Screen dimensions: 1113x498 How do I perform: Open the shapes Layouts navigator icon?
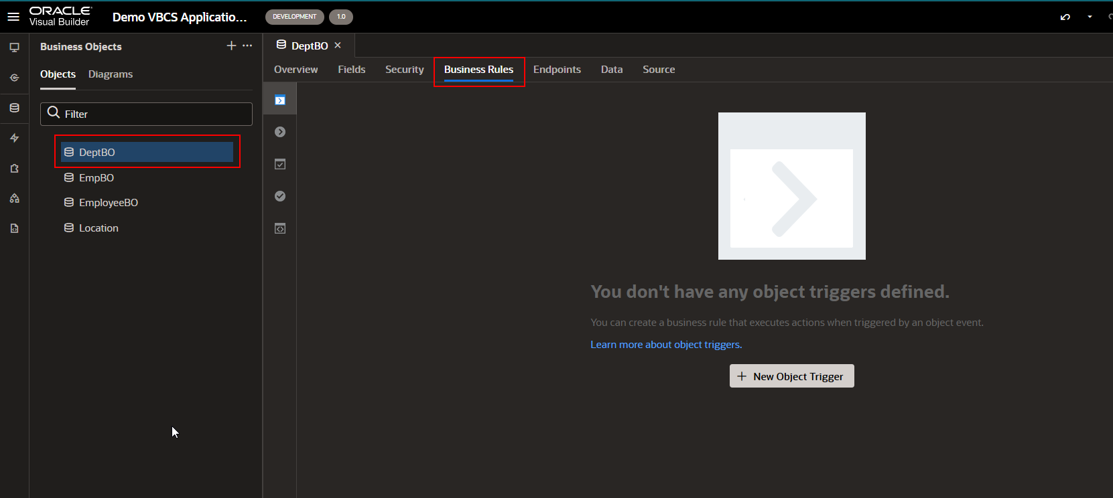(x=14, y=198)
